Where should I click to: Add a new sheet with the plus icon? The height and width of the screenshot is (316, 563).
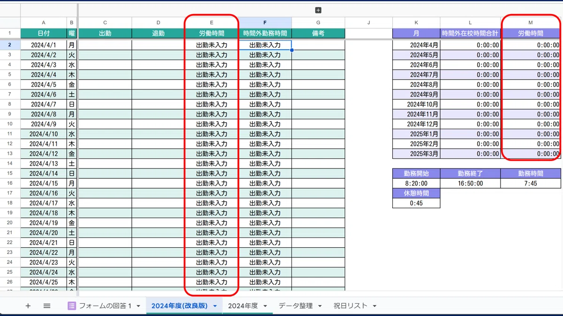[28, 306]
